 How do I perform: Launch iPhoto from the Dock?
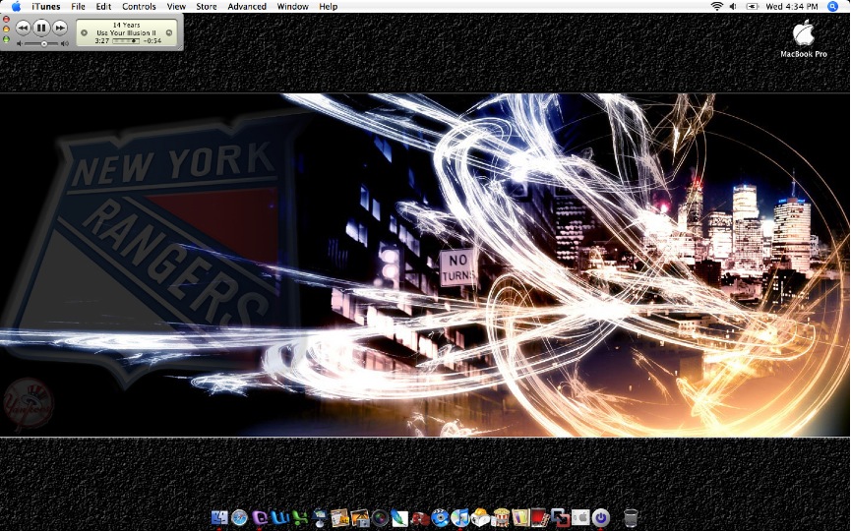pos(360,517)
